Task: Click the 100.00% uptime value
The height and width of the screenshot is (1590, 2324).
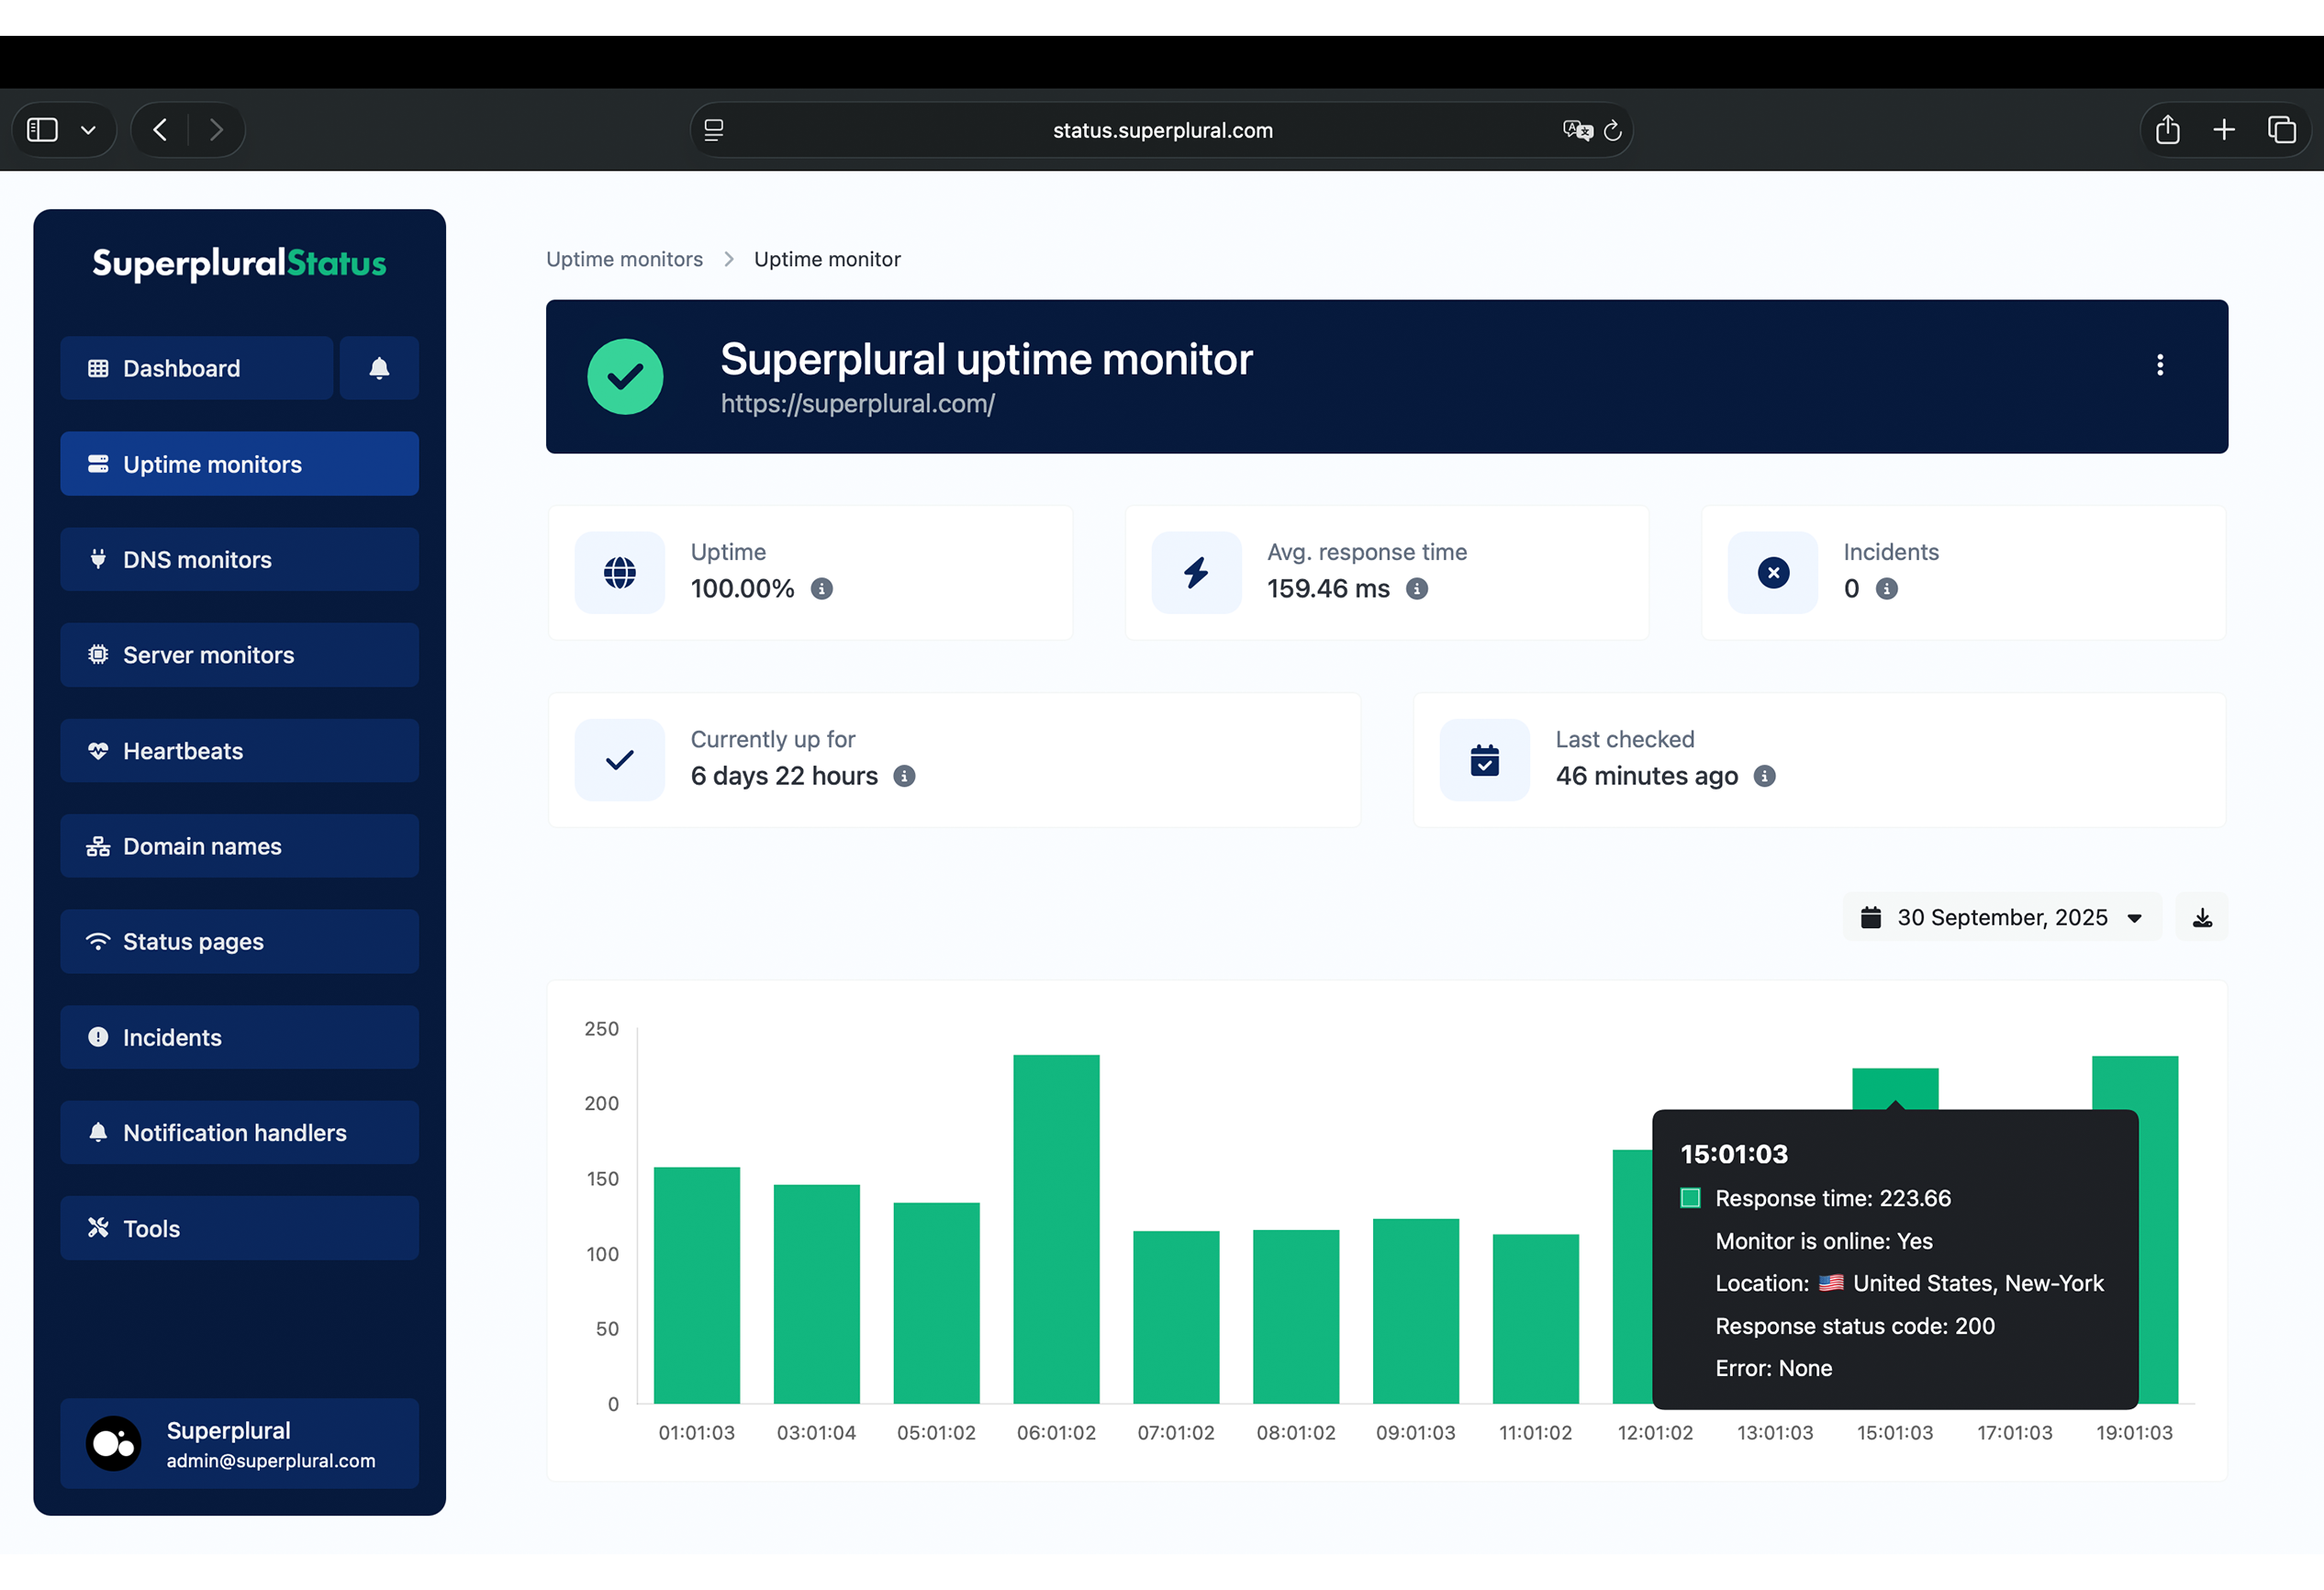Action: [x=742, y=589]
